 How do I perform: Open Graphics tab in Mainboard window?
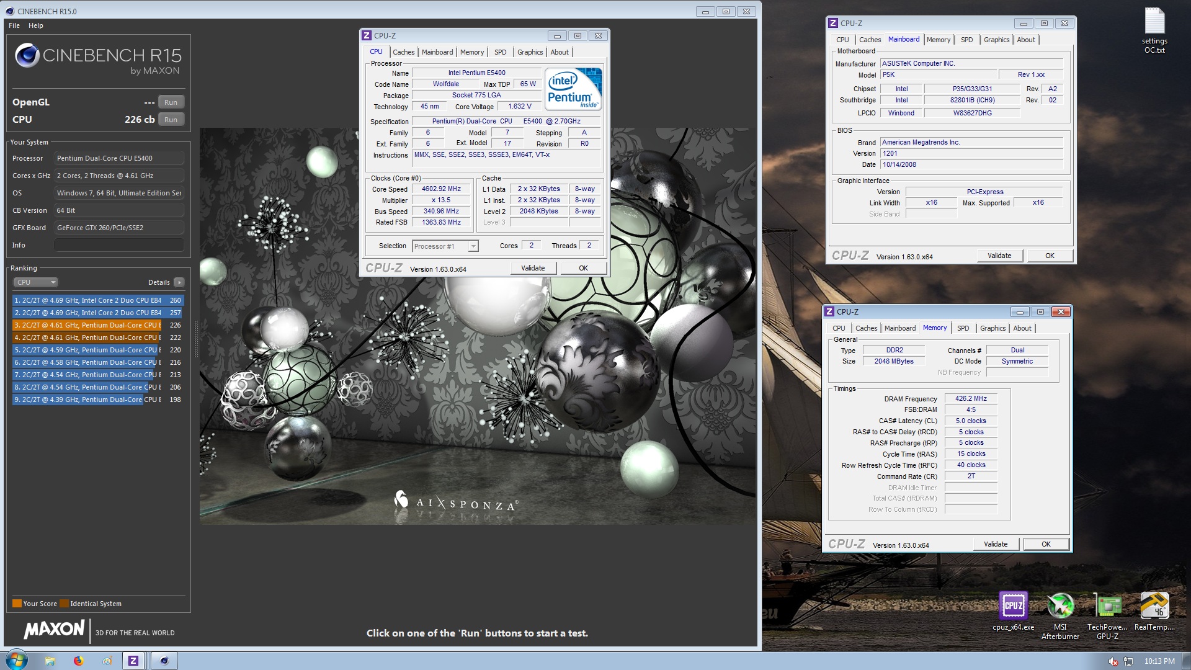point(996,40)
